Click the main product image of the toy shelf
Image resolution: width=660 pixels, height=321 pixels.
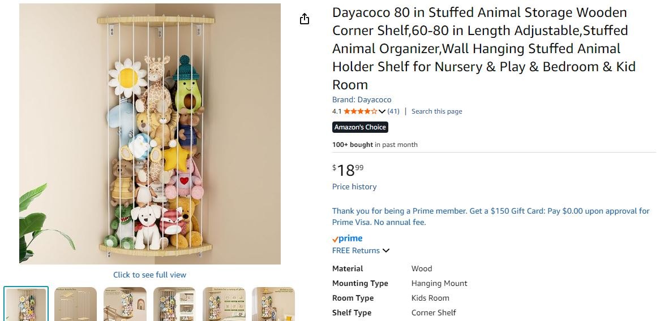tap(150, 134)
